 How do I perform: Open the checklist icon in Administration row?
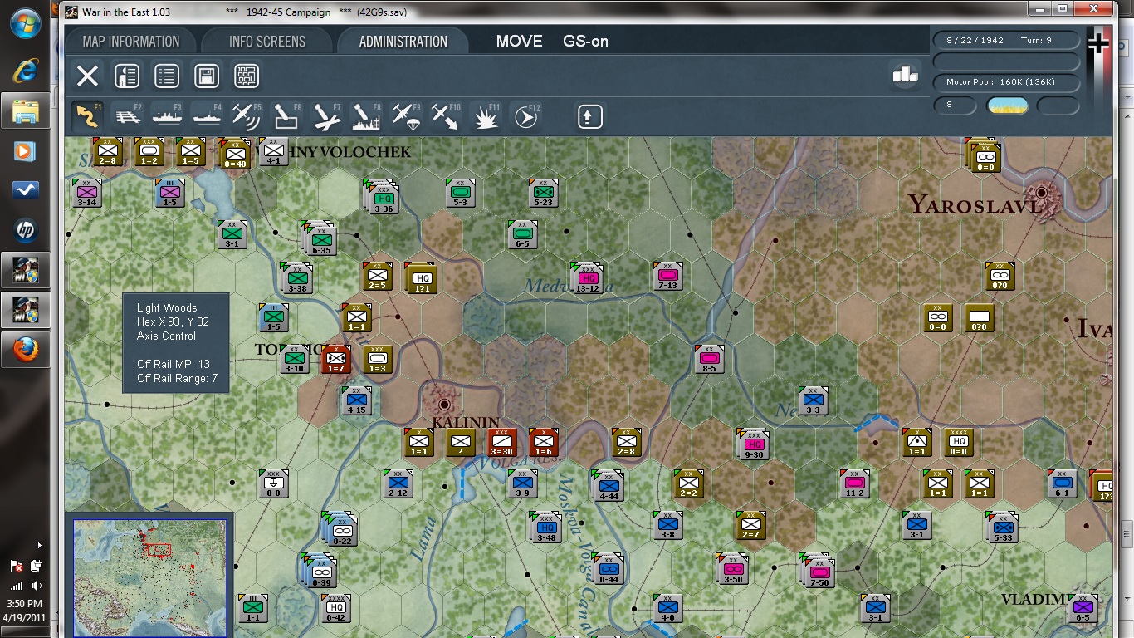167,76
